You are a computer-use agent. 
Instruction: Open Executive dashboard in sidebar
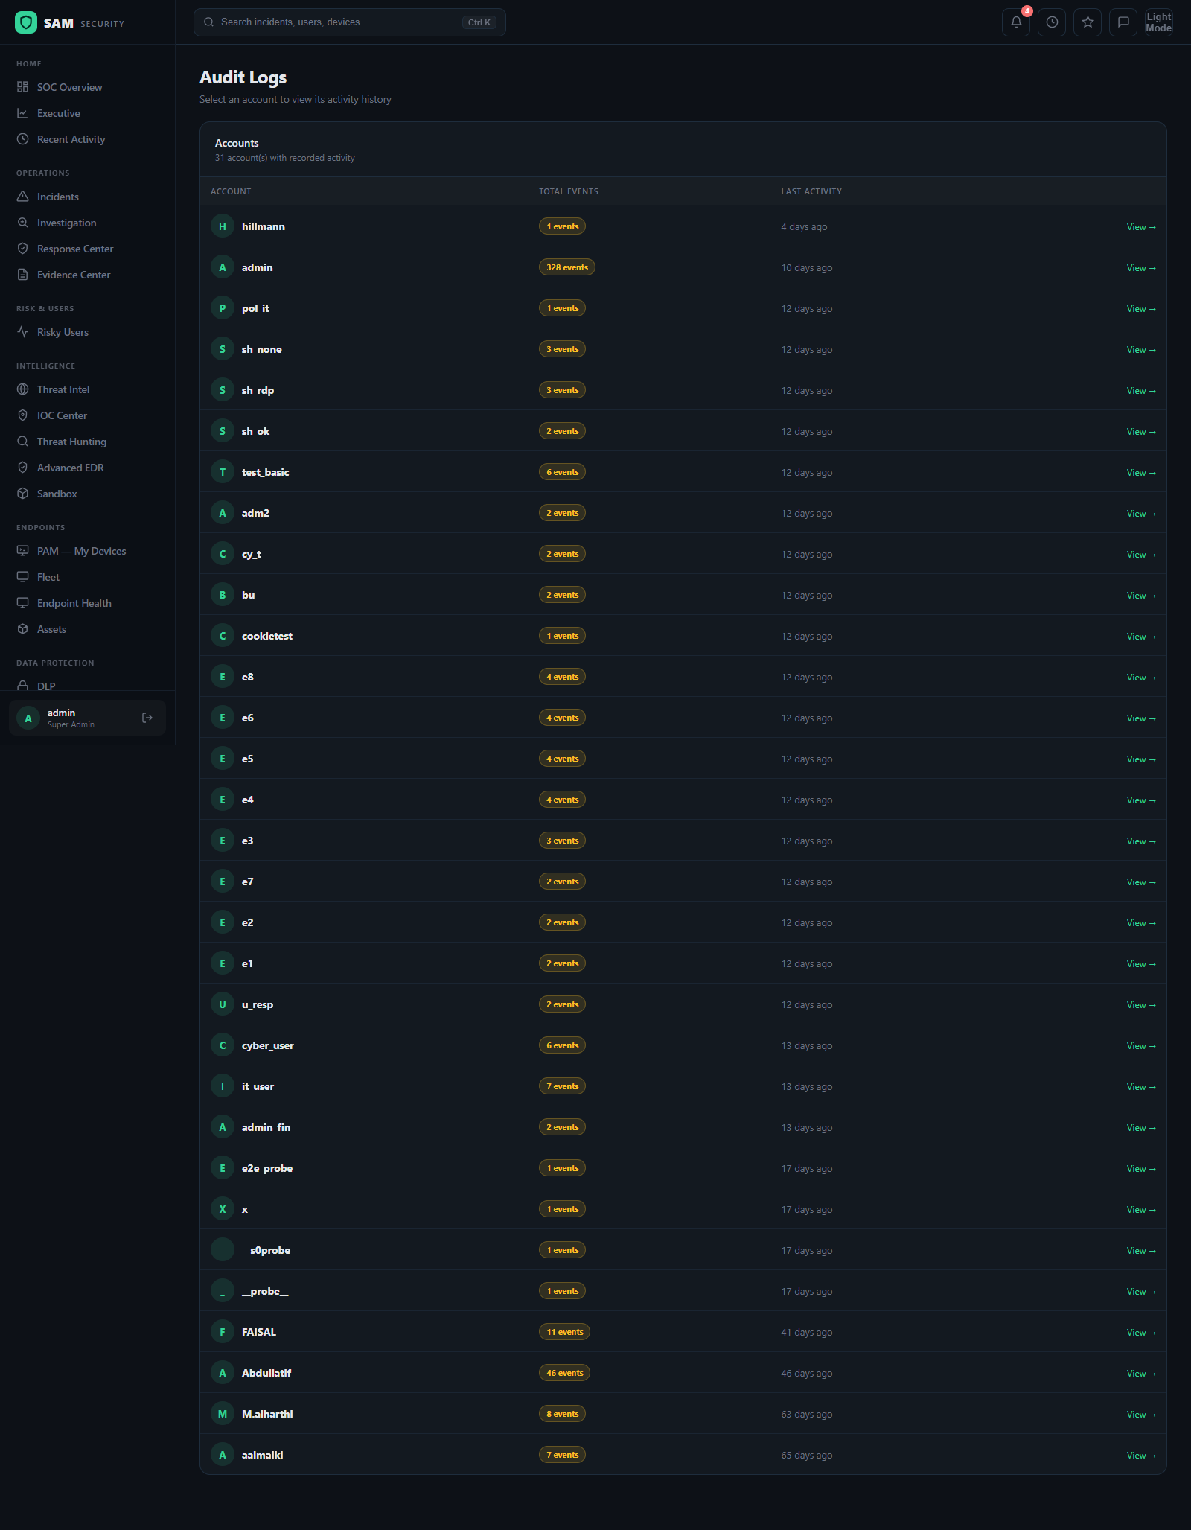59,113
